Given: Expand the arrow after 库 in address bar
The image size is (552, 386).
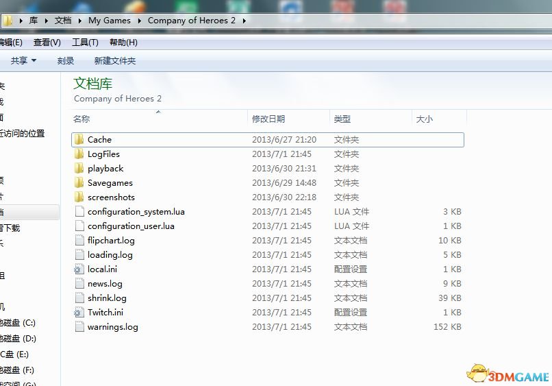Looking at the screenshot, I should [46, 21].
